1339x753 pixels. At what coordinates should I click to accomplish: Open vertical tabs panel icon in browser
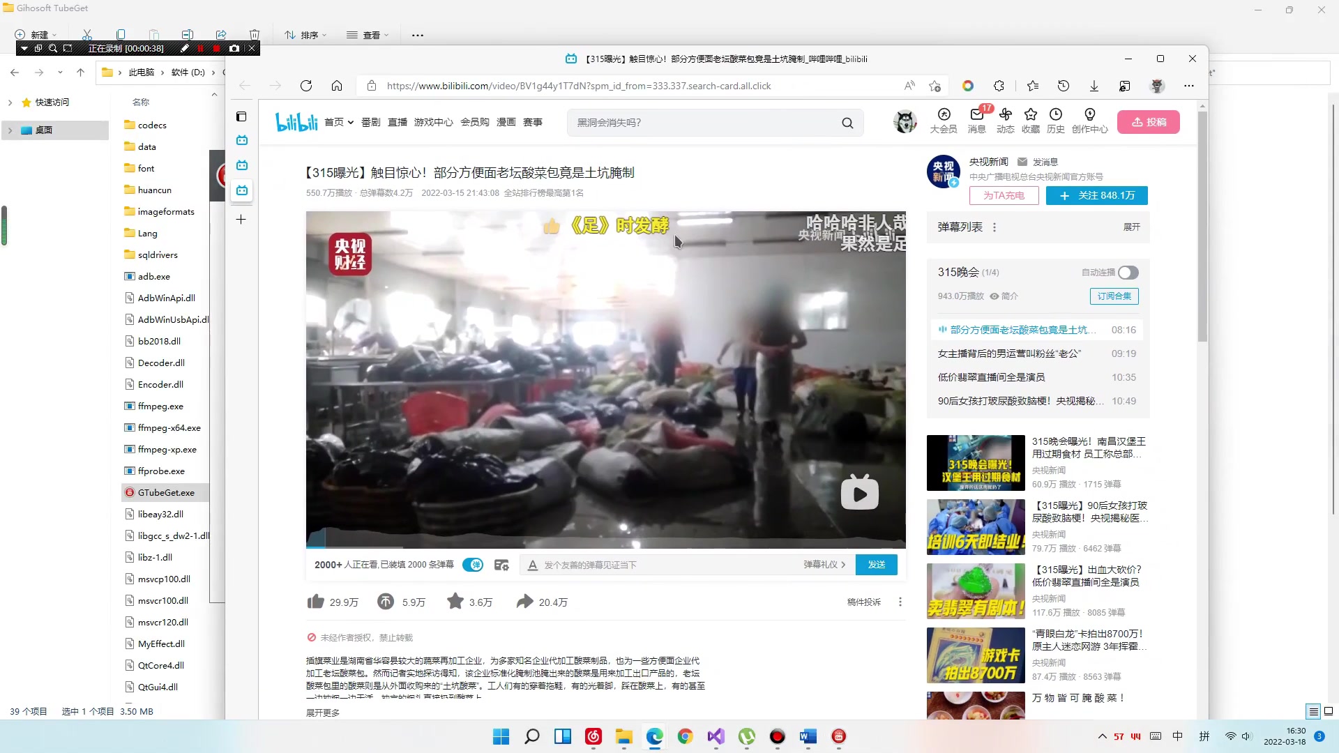[241, 116]
